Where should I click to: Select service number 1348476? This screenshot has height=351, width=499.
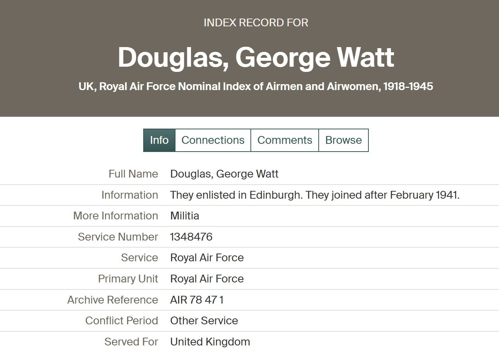pyautogui.click(x=191, y=237)
